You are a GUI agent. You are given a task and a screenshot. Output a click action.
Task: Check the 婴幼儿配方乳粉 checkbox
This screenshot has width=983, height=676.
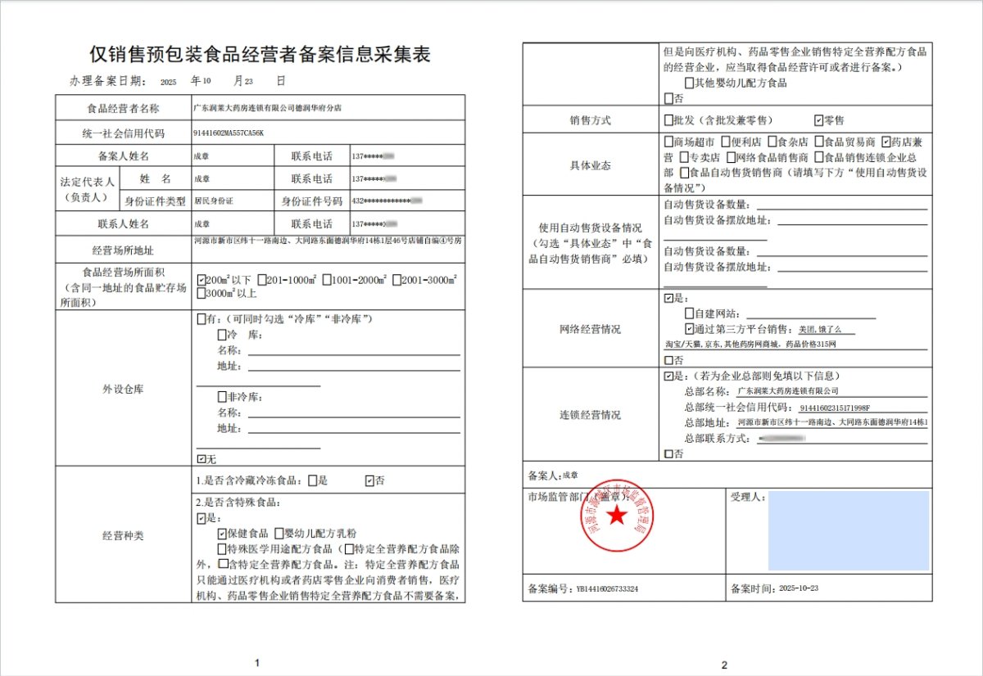279,534
